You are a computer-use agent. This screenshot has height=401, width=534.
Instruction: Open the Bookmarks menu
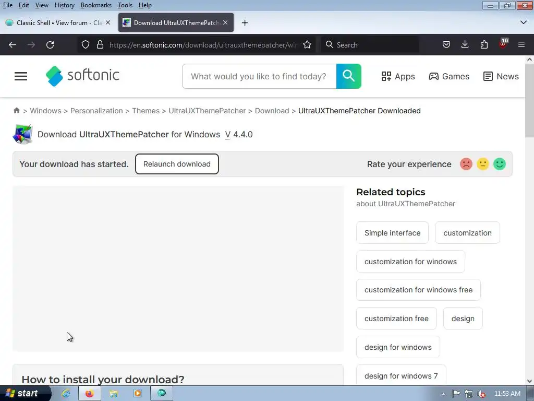(x=96, y=5)
